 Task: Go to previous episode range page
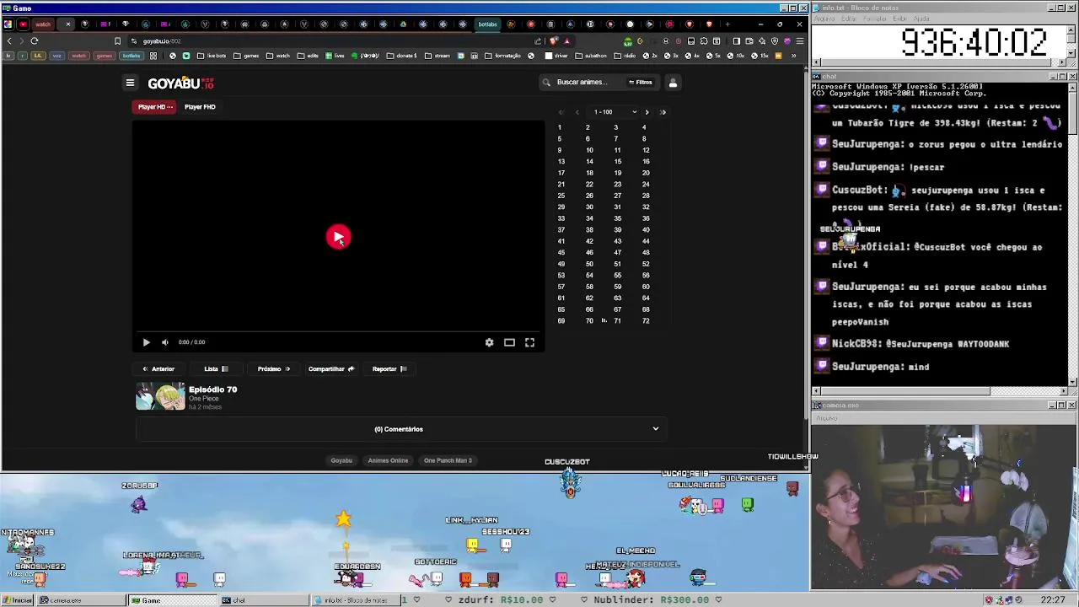coord(577,112)
